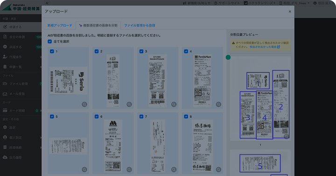This screenshot has width=336, height=176.
Task: Click the megaphone icon for 新機能/お知らせ
Action: coord(184,3)
